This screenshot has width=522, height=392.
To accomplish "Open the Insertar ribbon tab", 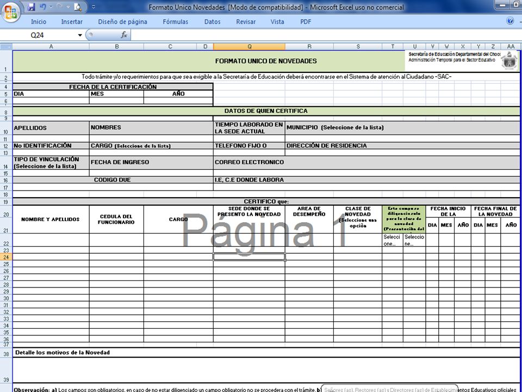I will [72, 22].
